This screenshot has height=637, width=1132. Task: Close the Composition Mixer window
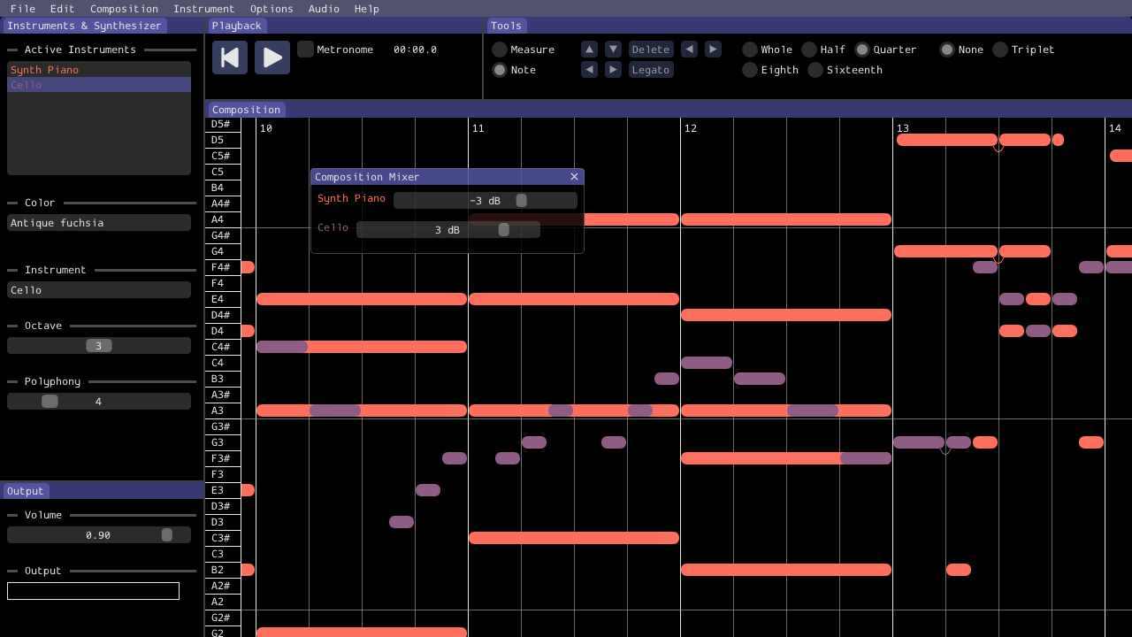[574, 177]
